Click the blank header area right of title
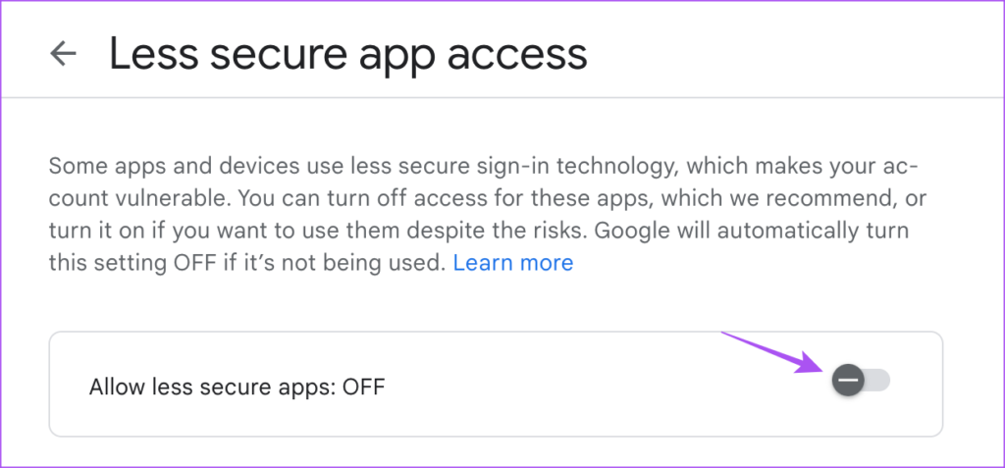 pyautogui.click(x=785, y=54)
